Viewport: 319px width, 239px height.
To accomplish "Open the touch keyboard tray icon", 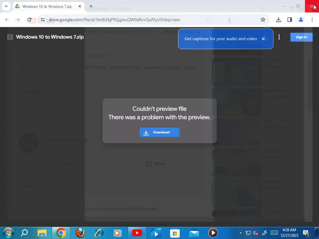I will click(274, 233).
